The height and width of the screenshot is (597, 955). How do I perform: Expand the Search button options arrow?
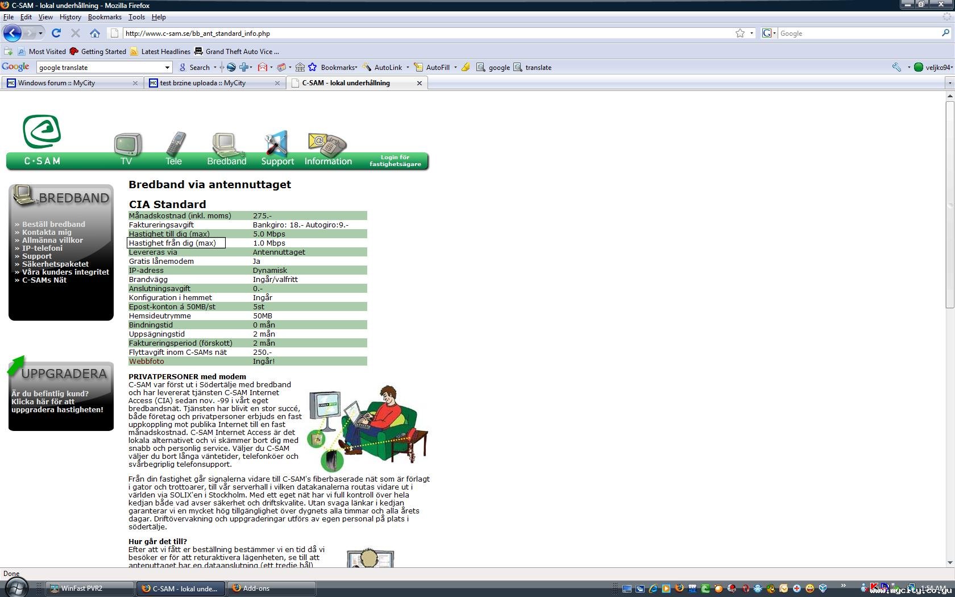(x=215, y=67)
